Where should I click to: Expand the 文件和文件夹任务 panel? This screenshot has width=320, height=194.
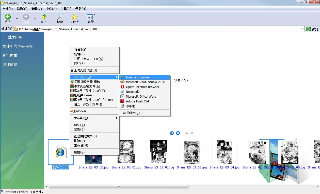pos(18,46)
